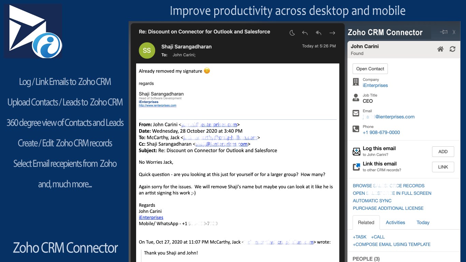The height and width of the screenshot is (262, 466).
Task: Click the Link this email arrow icon
Action: [356, 167]
